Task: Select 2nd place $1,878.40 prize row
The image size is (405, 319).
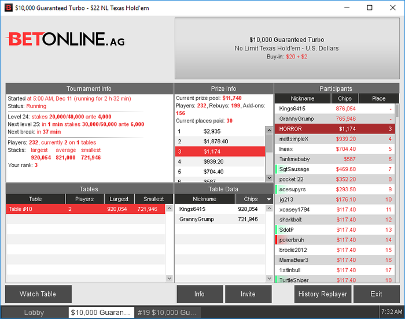Action: click(x=220, y=142)
